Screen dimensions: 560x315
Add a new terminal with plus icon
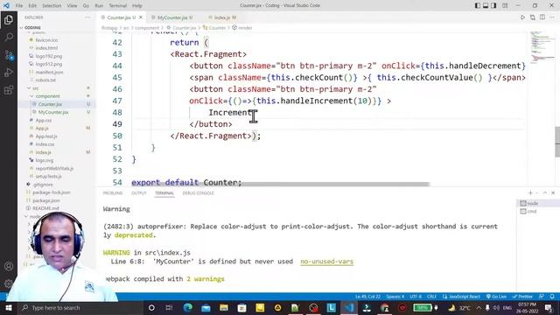pos(530,192)
